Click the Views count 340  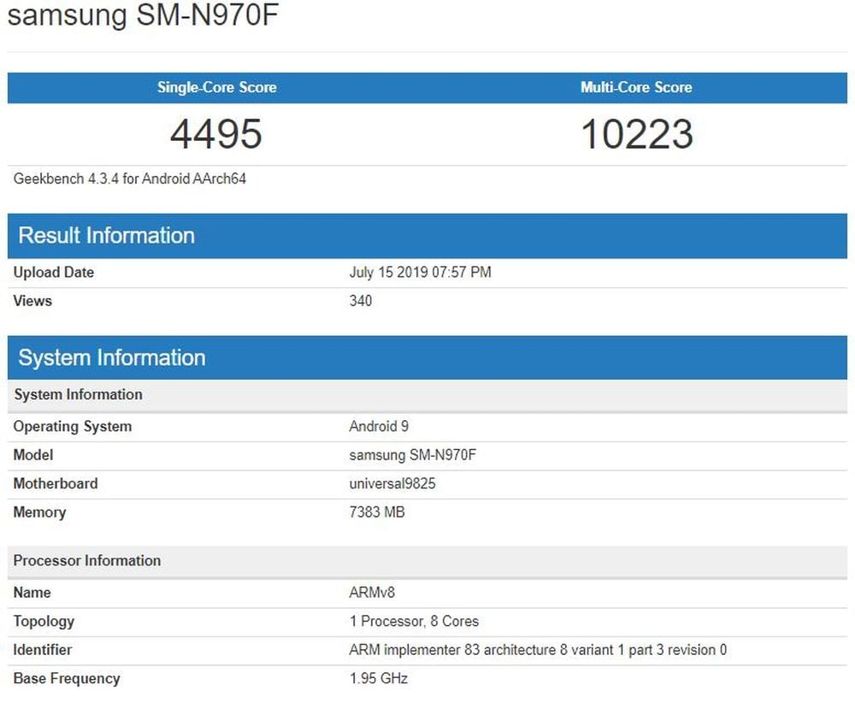click(x=360, y=301)
